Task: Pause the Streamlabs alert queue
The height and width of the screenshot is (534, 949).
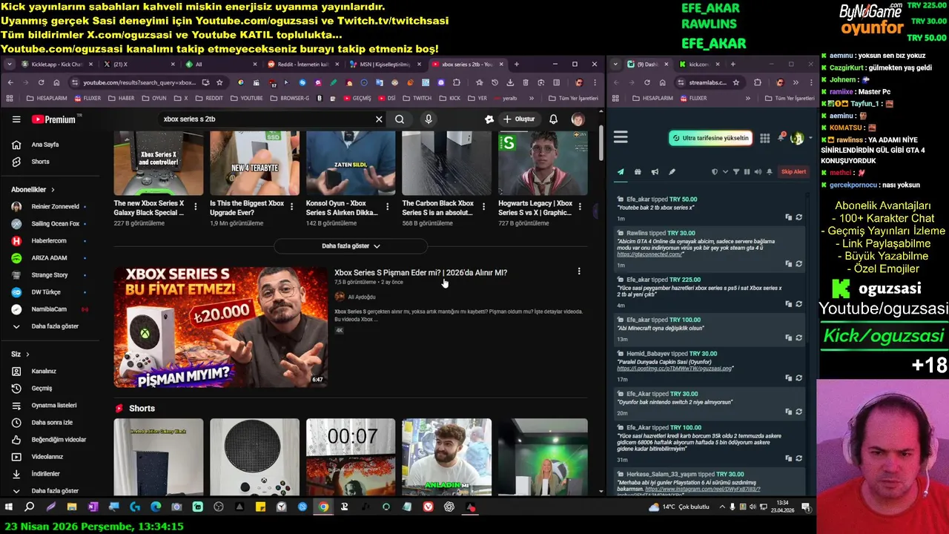Action: tap(747, 172)
